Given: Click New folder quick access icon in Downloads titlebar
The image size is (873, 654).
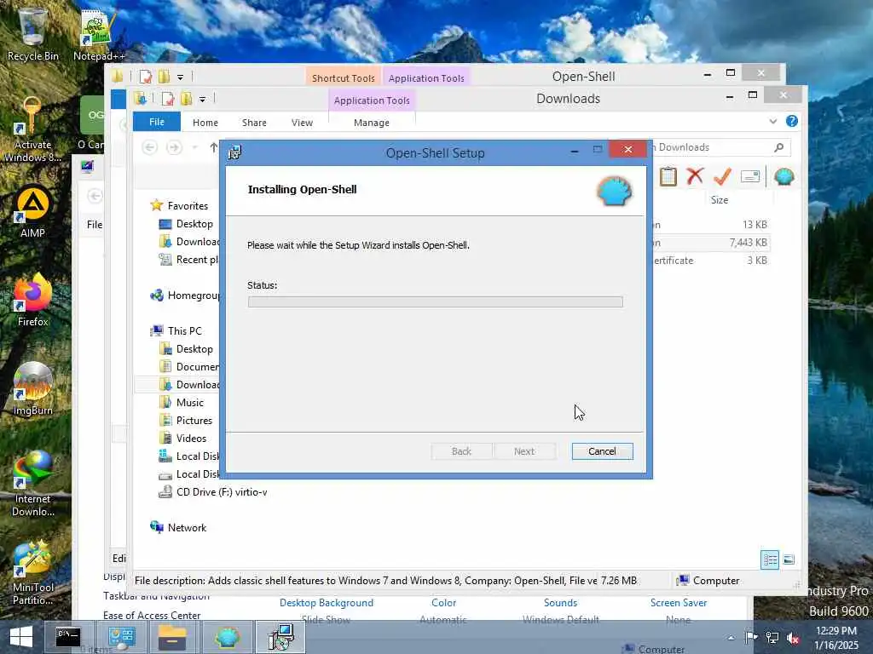Looking at the screenshot, I should click(186, 99).
